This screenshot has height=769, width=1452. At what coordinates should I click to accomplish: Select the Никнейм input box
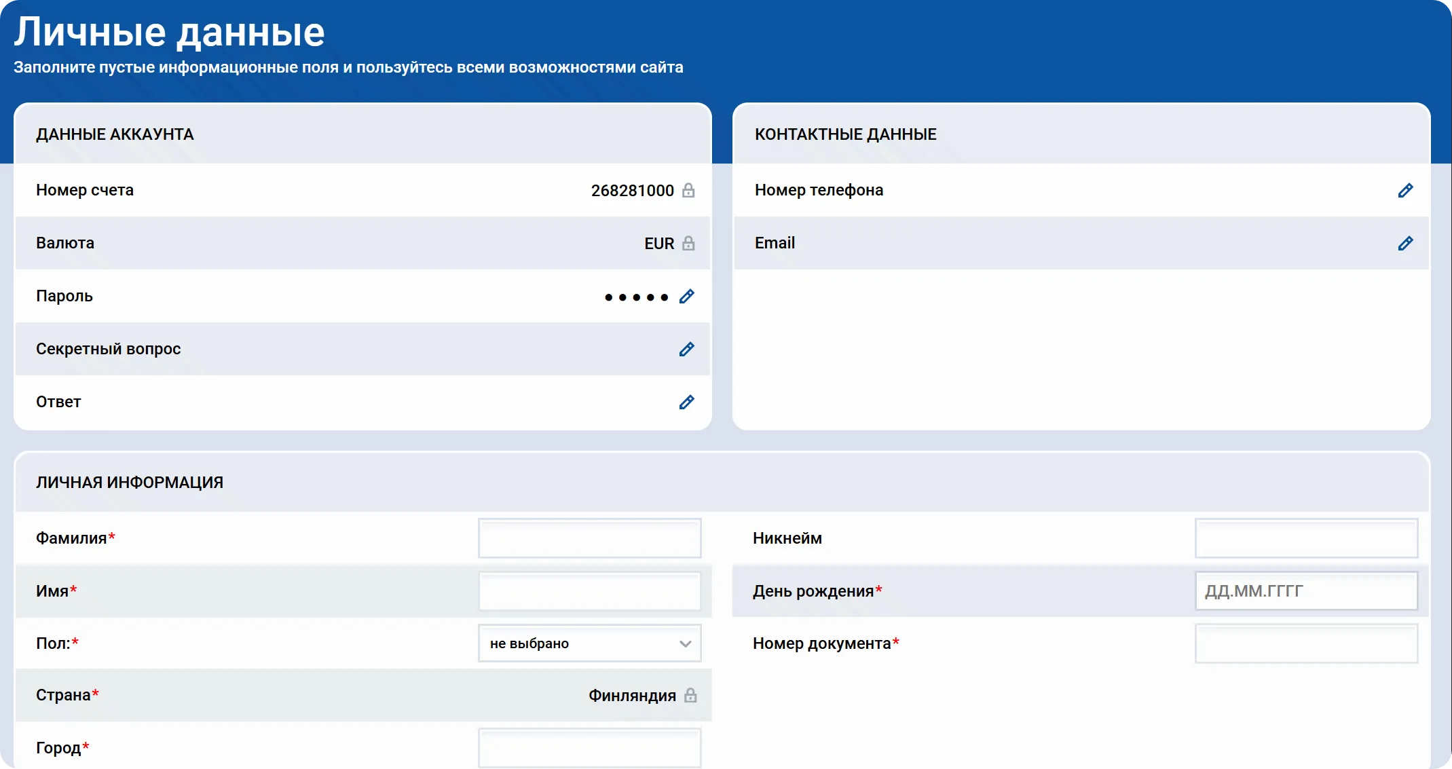pos(1306,538)
